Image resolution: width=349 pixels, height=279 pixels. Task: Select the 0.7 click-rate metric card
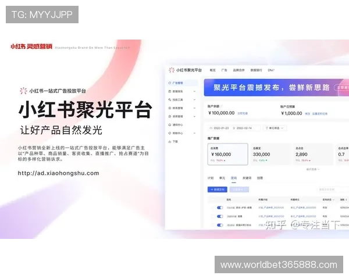tap(343, 154)
